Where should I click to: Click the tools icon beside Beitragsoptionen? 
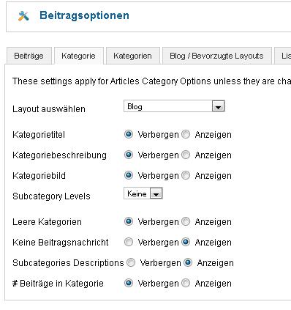point(23,16)
